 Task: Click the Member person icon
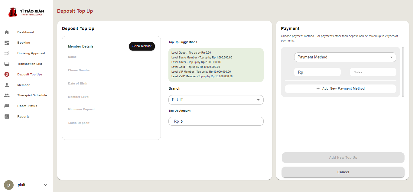tap(7, 85)
